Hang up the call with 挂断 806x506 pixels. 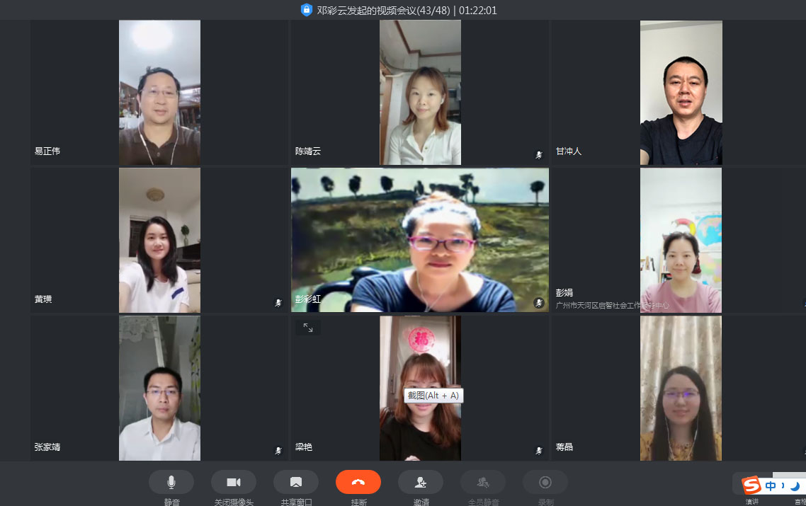click(x=358, y=482)
